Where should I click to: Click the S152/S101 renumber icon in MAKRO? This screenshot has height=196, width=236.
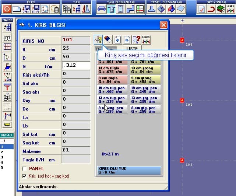point(7,77)
